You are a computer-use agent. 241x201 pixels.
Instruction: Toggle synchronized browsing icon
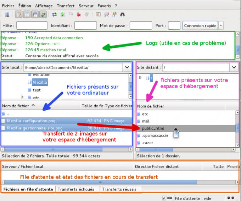[x=114, y=14]
